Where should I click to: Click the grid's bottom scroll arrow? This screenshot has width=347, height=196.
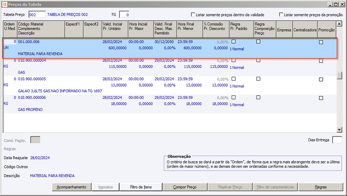pyautogui.click(x=339, y=130)
